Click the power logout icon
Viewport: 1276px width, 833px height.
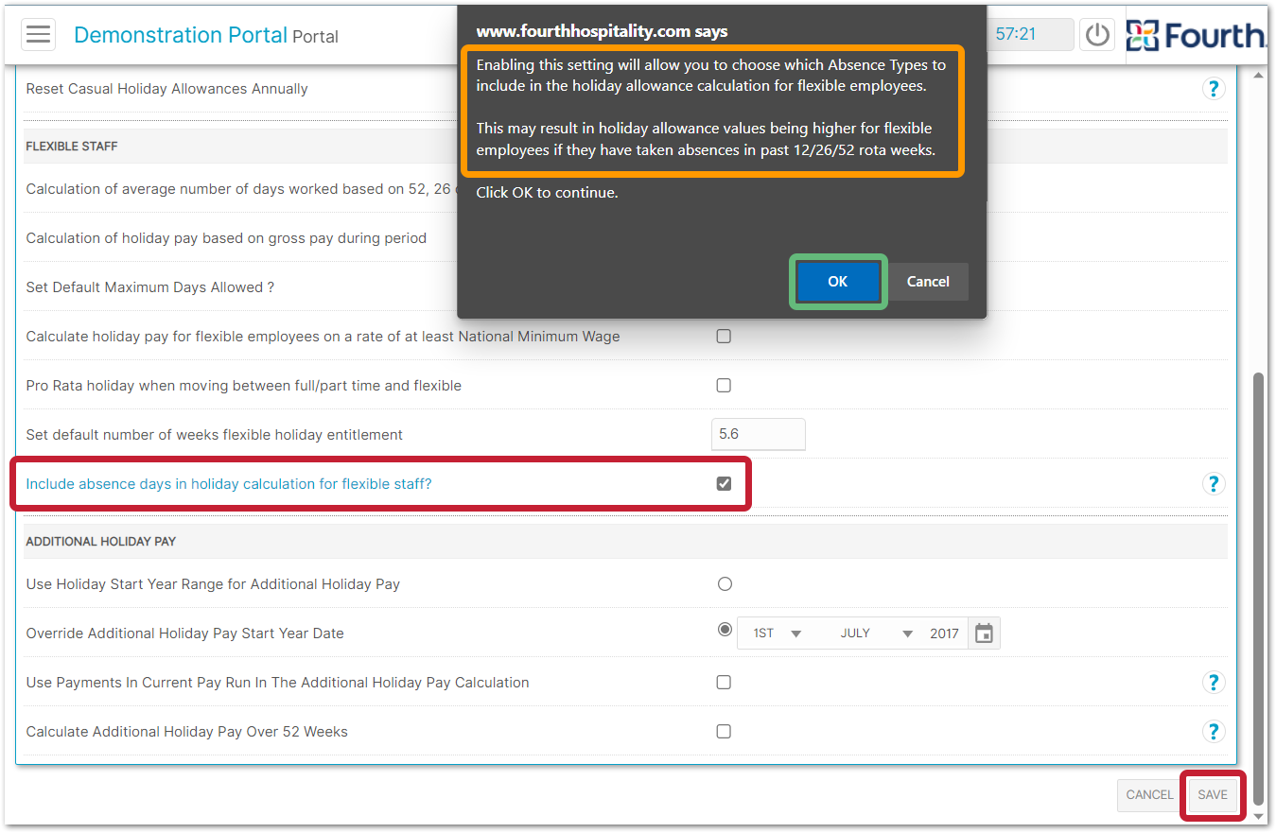pos(1097,35)
